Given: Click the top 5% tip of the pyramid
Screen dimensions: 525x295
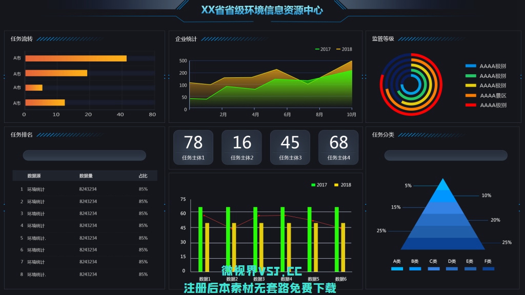Looking at the screenshot, I should click(x=442, y=184).
